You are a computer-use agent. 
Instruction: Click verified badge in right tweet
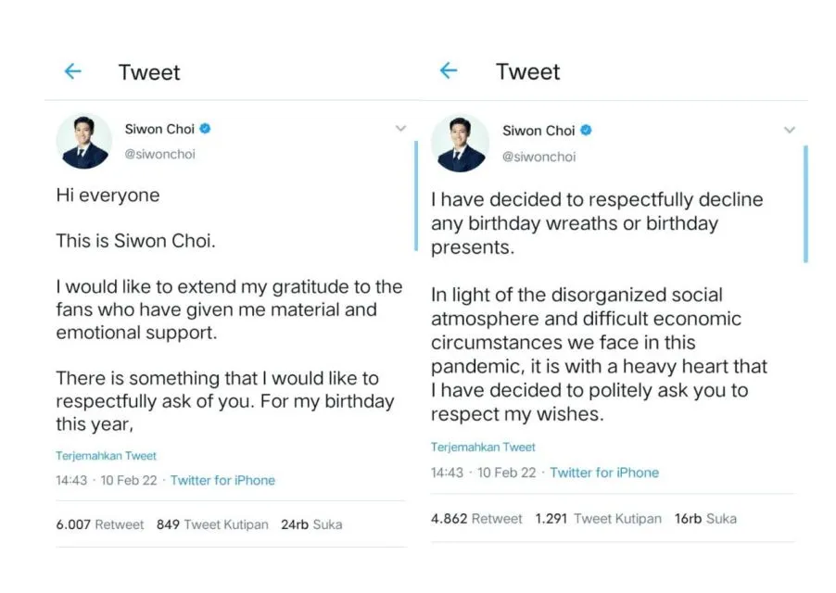pyautogui.click(x=586, y=130)
